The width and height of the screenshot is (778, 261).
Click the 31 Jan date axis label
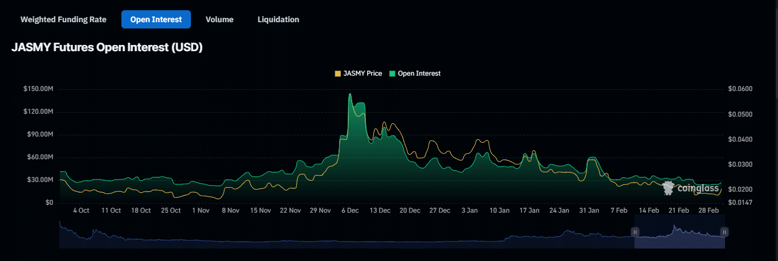click(x=589, y=210)
